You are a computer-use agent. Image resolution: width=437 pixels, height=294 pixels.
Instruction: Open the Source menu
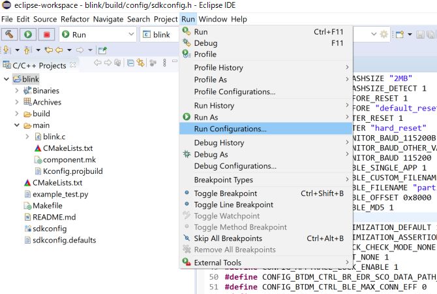tap(45, 19)
